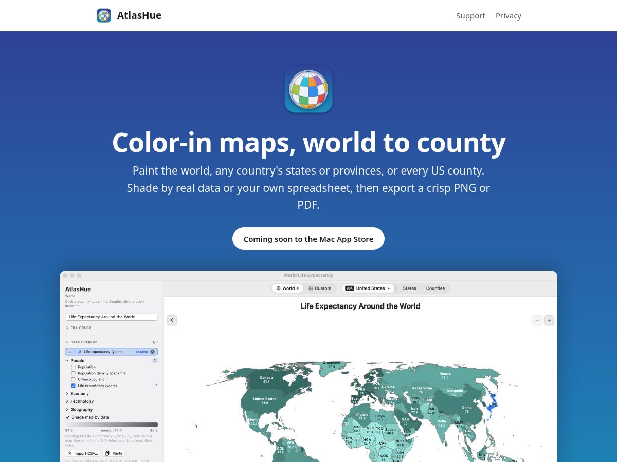617x462 pixels.
Task: Expand the FILL COLOR section
Action: point(67,328)
